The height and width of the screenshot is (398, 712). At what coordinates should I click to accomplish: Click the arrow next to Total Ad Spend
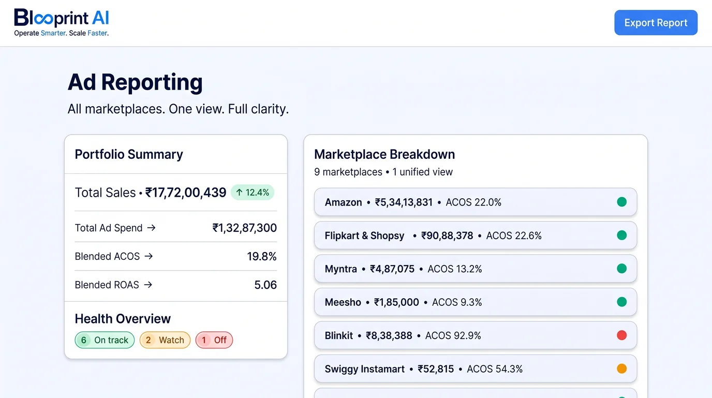(151, 228)
